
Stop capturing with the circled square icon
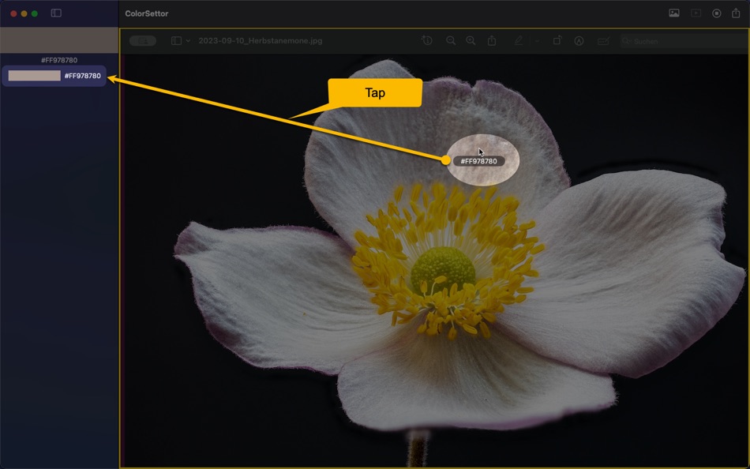717,13
